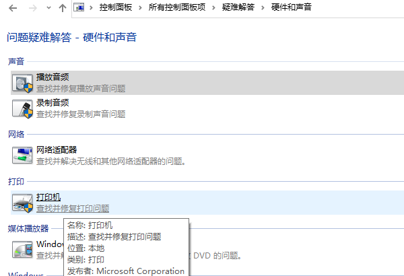Click the 媒体播放器 section heading
This screenshot has width=404, height=276.
click(28, 229)
